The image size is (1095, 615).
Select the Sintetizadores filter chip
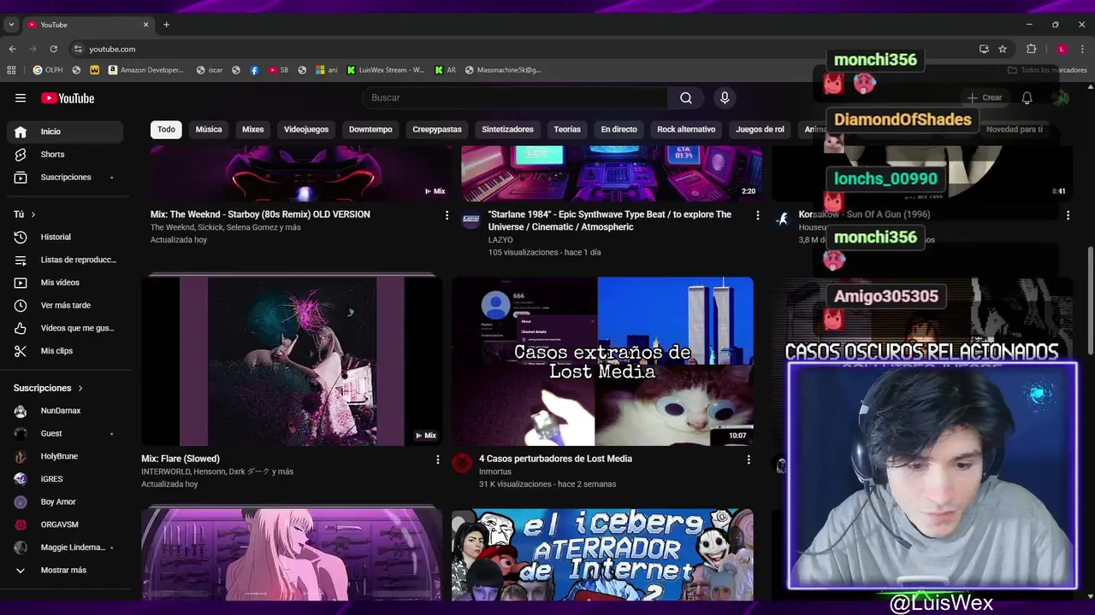tap(507, 129)
